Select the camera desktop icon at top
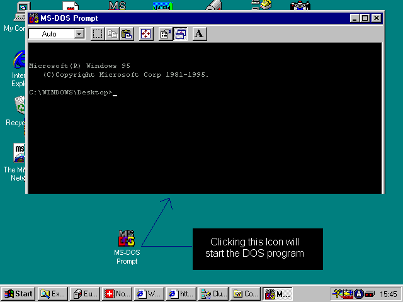Screen dimensions: 403x302 click(300, 6)
